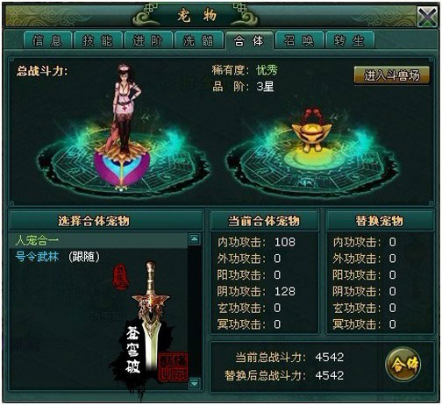The image size is (442, 405).
Task: Click the 替换宠物 panel header
Action: coord(380,221)
